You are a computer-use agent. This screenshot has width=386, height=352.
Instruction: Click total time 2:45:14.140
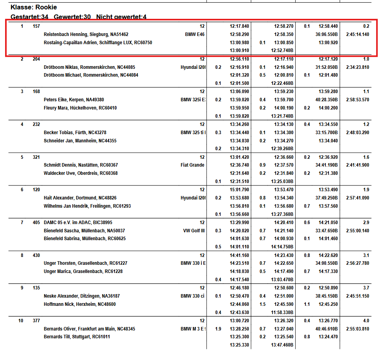(357, 34)
